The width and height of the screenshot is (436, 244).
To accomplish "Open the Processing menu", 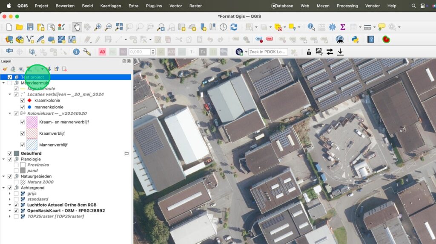I will pyautogui.click(x=347, y=6).
